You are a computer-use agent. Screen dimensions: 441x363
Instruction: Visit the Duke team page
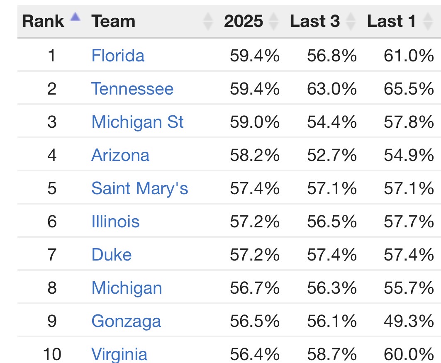(111, 255)
